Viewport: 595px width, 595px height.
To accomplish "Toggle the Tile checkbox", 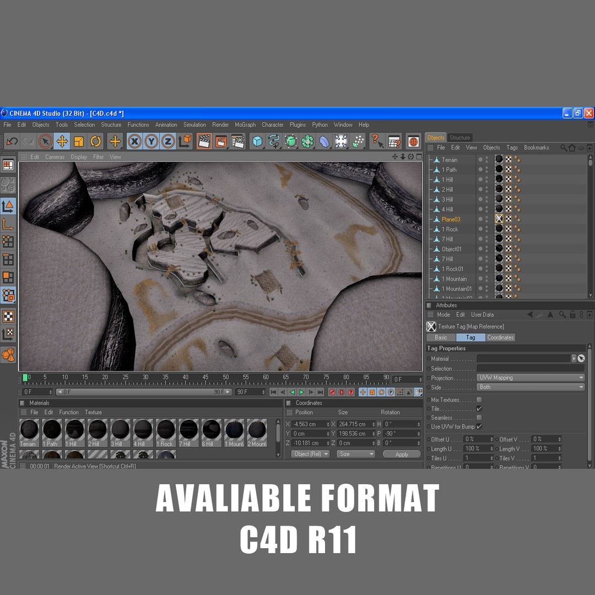I will point(479,409).
